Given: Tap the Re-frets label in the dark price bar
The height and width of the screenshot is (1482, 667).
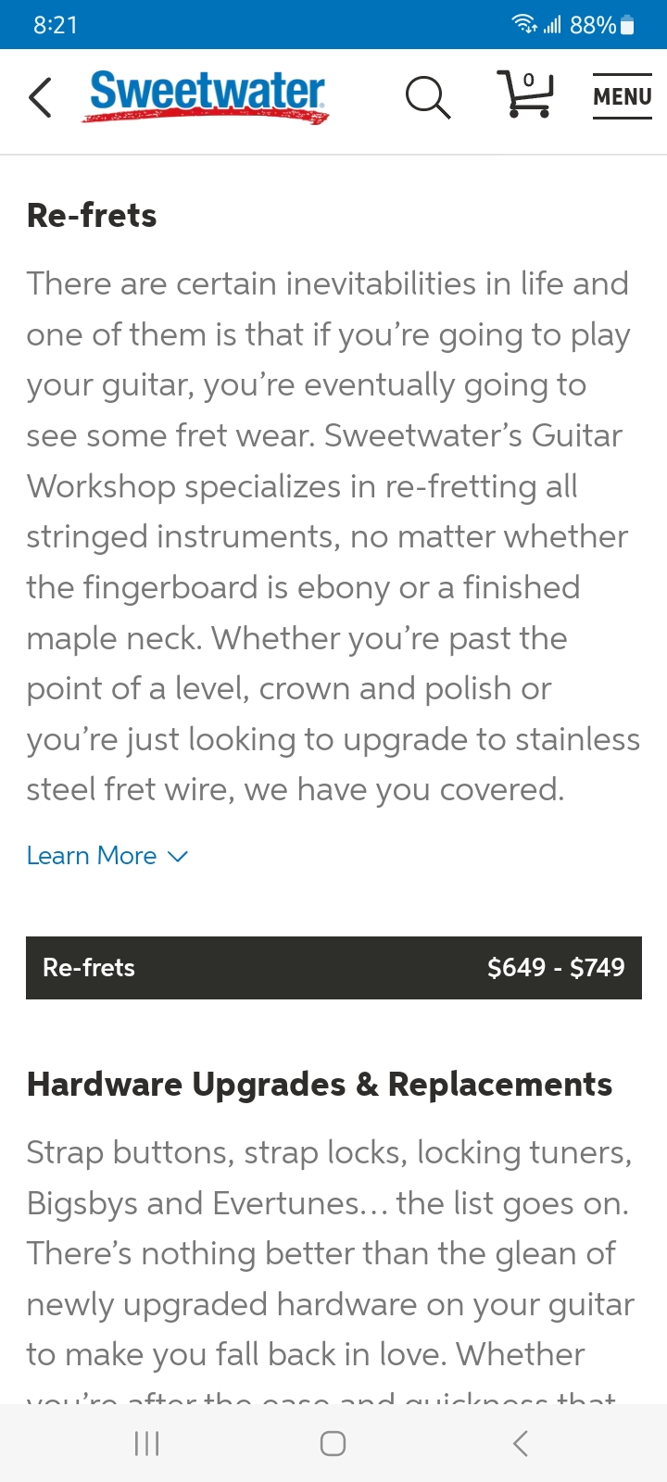Looking at the screenshot, I should click(x=89, y=968).
